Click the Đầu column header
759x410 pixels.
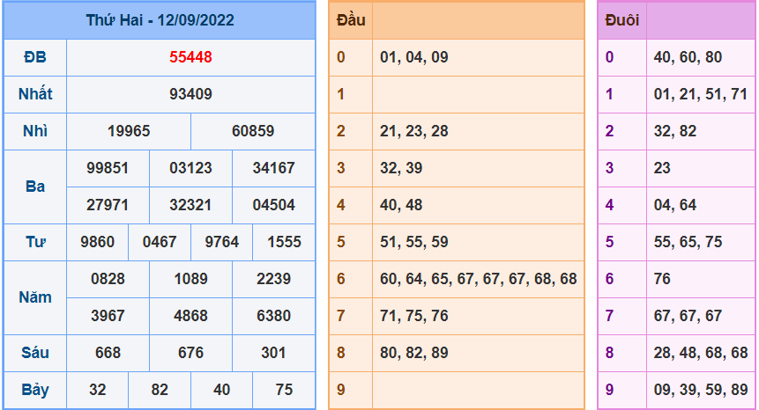tap(351, 20)
